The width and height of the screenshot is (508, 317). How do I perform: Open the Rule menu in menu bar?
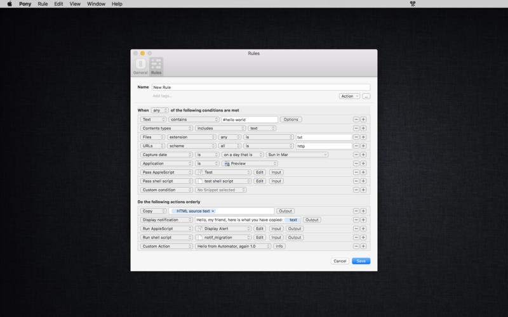43,4
